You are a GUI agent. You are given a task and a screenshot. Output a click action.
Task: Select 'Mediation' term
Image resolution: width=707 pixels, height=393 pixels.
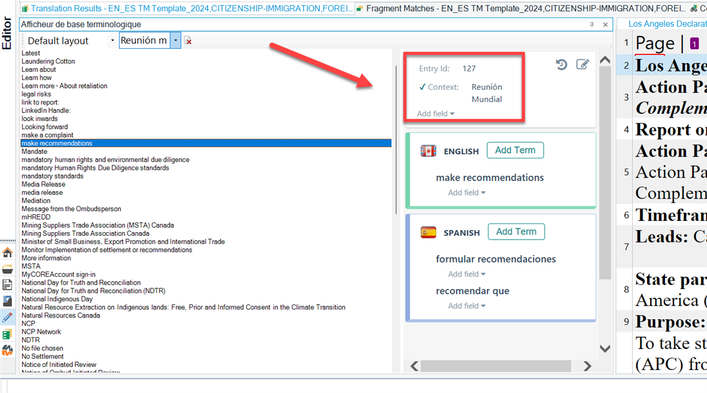pos(36,201)
